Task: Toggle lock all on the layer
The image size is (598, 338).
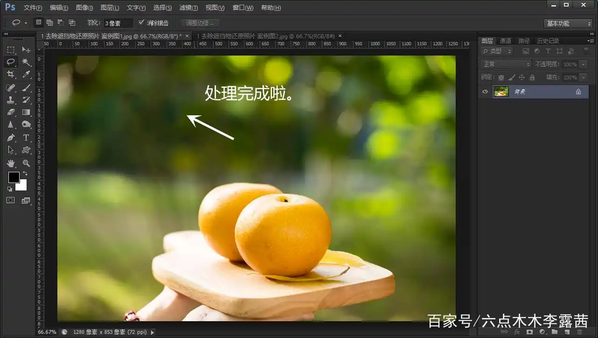Action: pyautogui.click(x=532, y=77)
